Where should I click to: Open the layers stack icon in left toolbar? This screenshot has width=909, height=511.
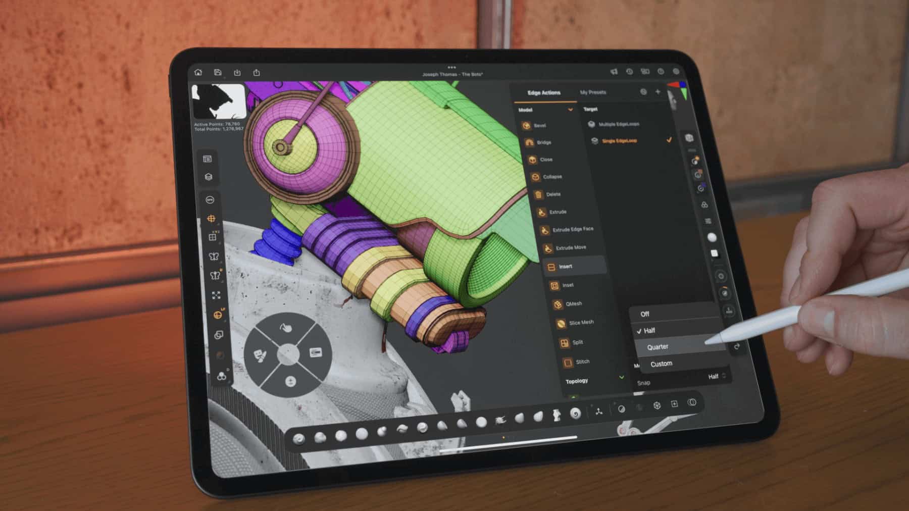click(x=208, y=177)
